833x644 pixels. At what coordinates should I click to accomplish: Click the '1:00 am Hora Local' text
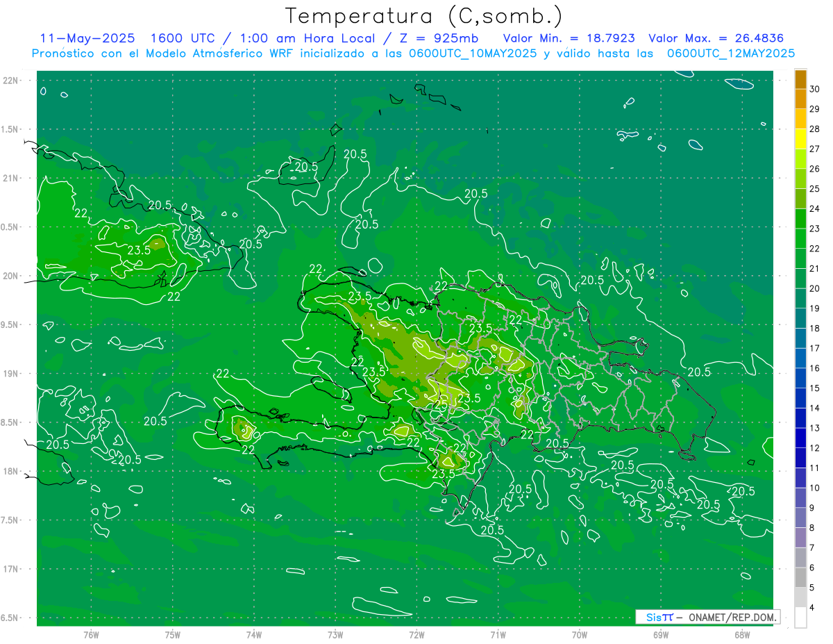point(308,38)
